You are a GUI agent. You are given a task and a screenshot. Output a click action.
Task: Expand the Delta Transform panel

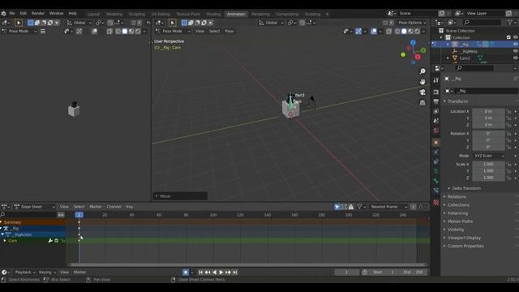tap(466, 188)
